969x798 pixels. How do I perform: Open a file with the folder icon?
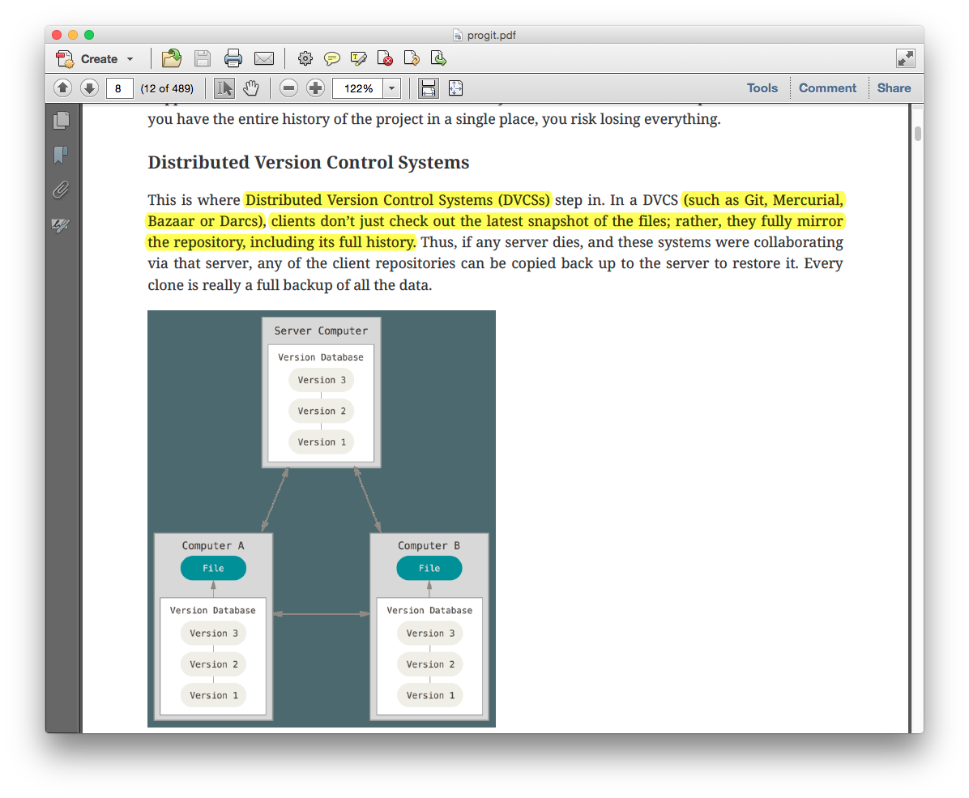click(x=171, y=58)
